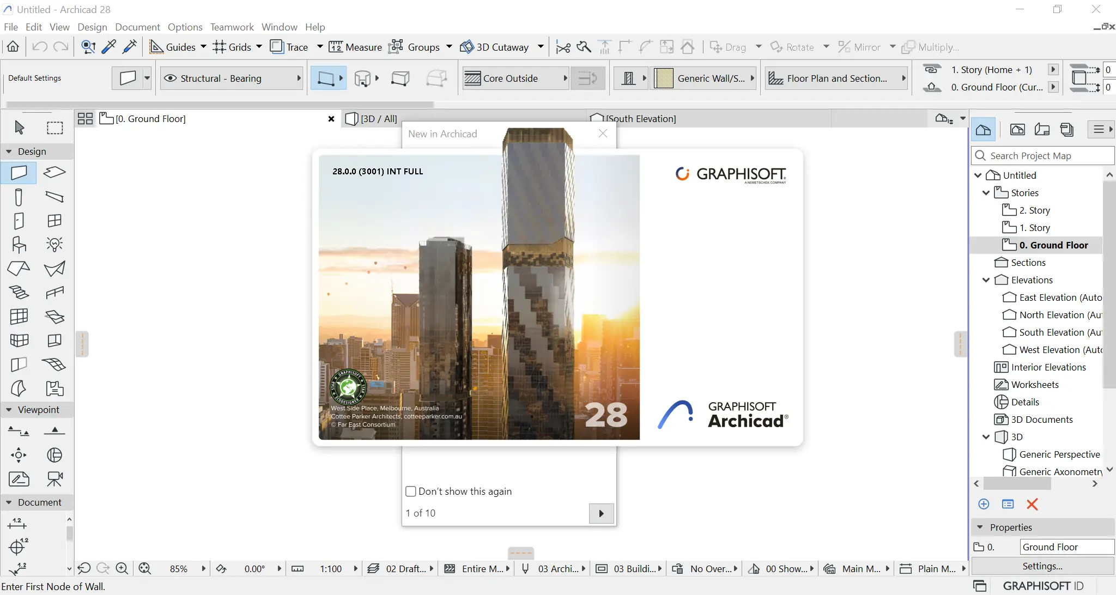
Task: Select the Wall tool in Design toolbox
Action: (19, 173)
